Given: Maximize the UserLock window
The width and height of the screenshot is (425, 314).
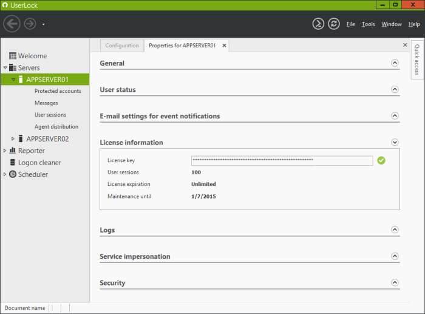Looking at the screenshot, I should coord(395,5).
